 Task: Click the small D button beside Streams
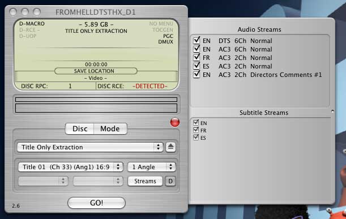click(170, 181)
